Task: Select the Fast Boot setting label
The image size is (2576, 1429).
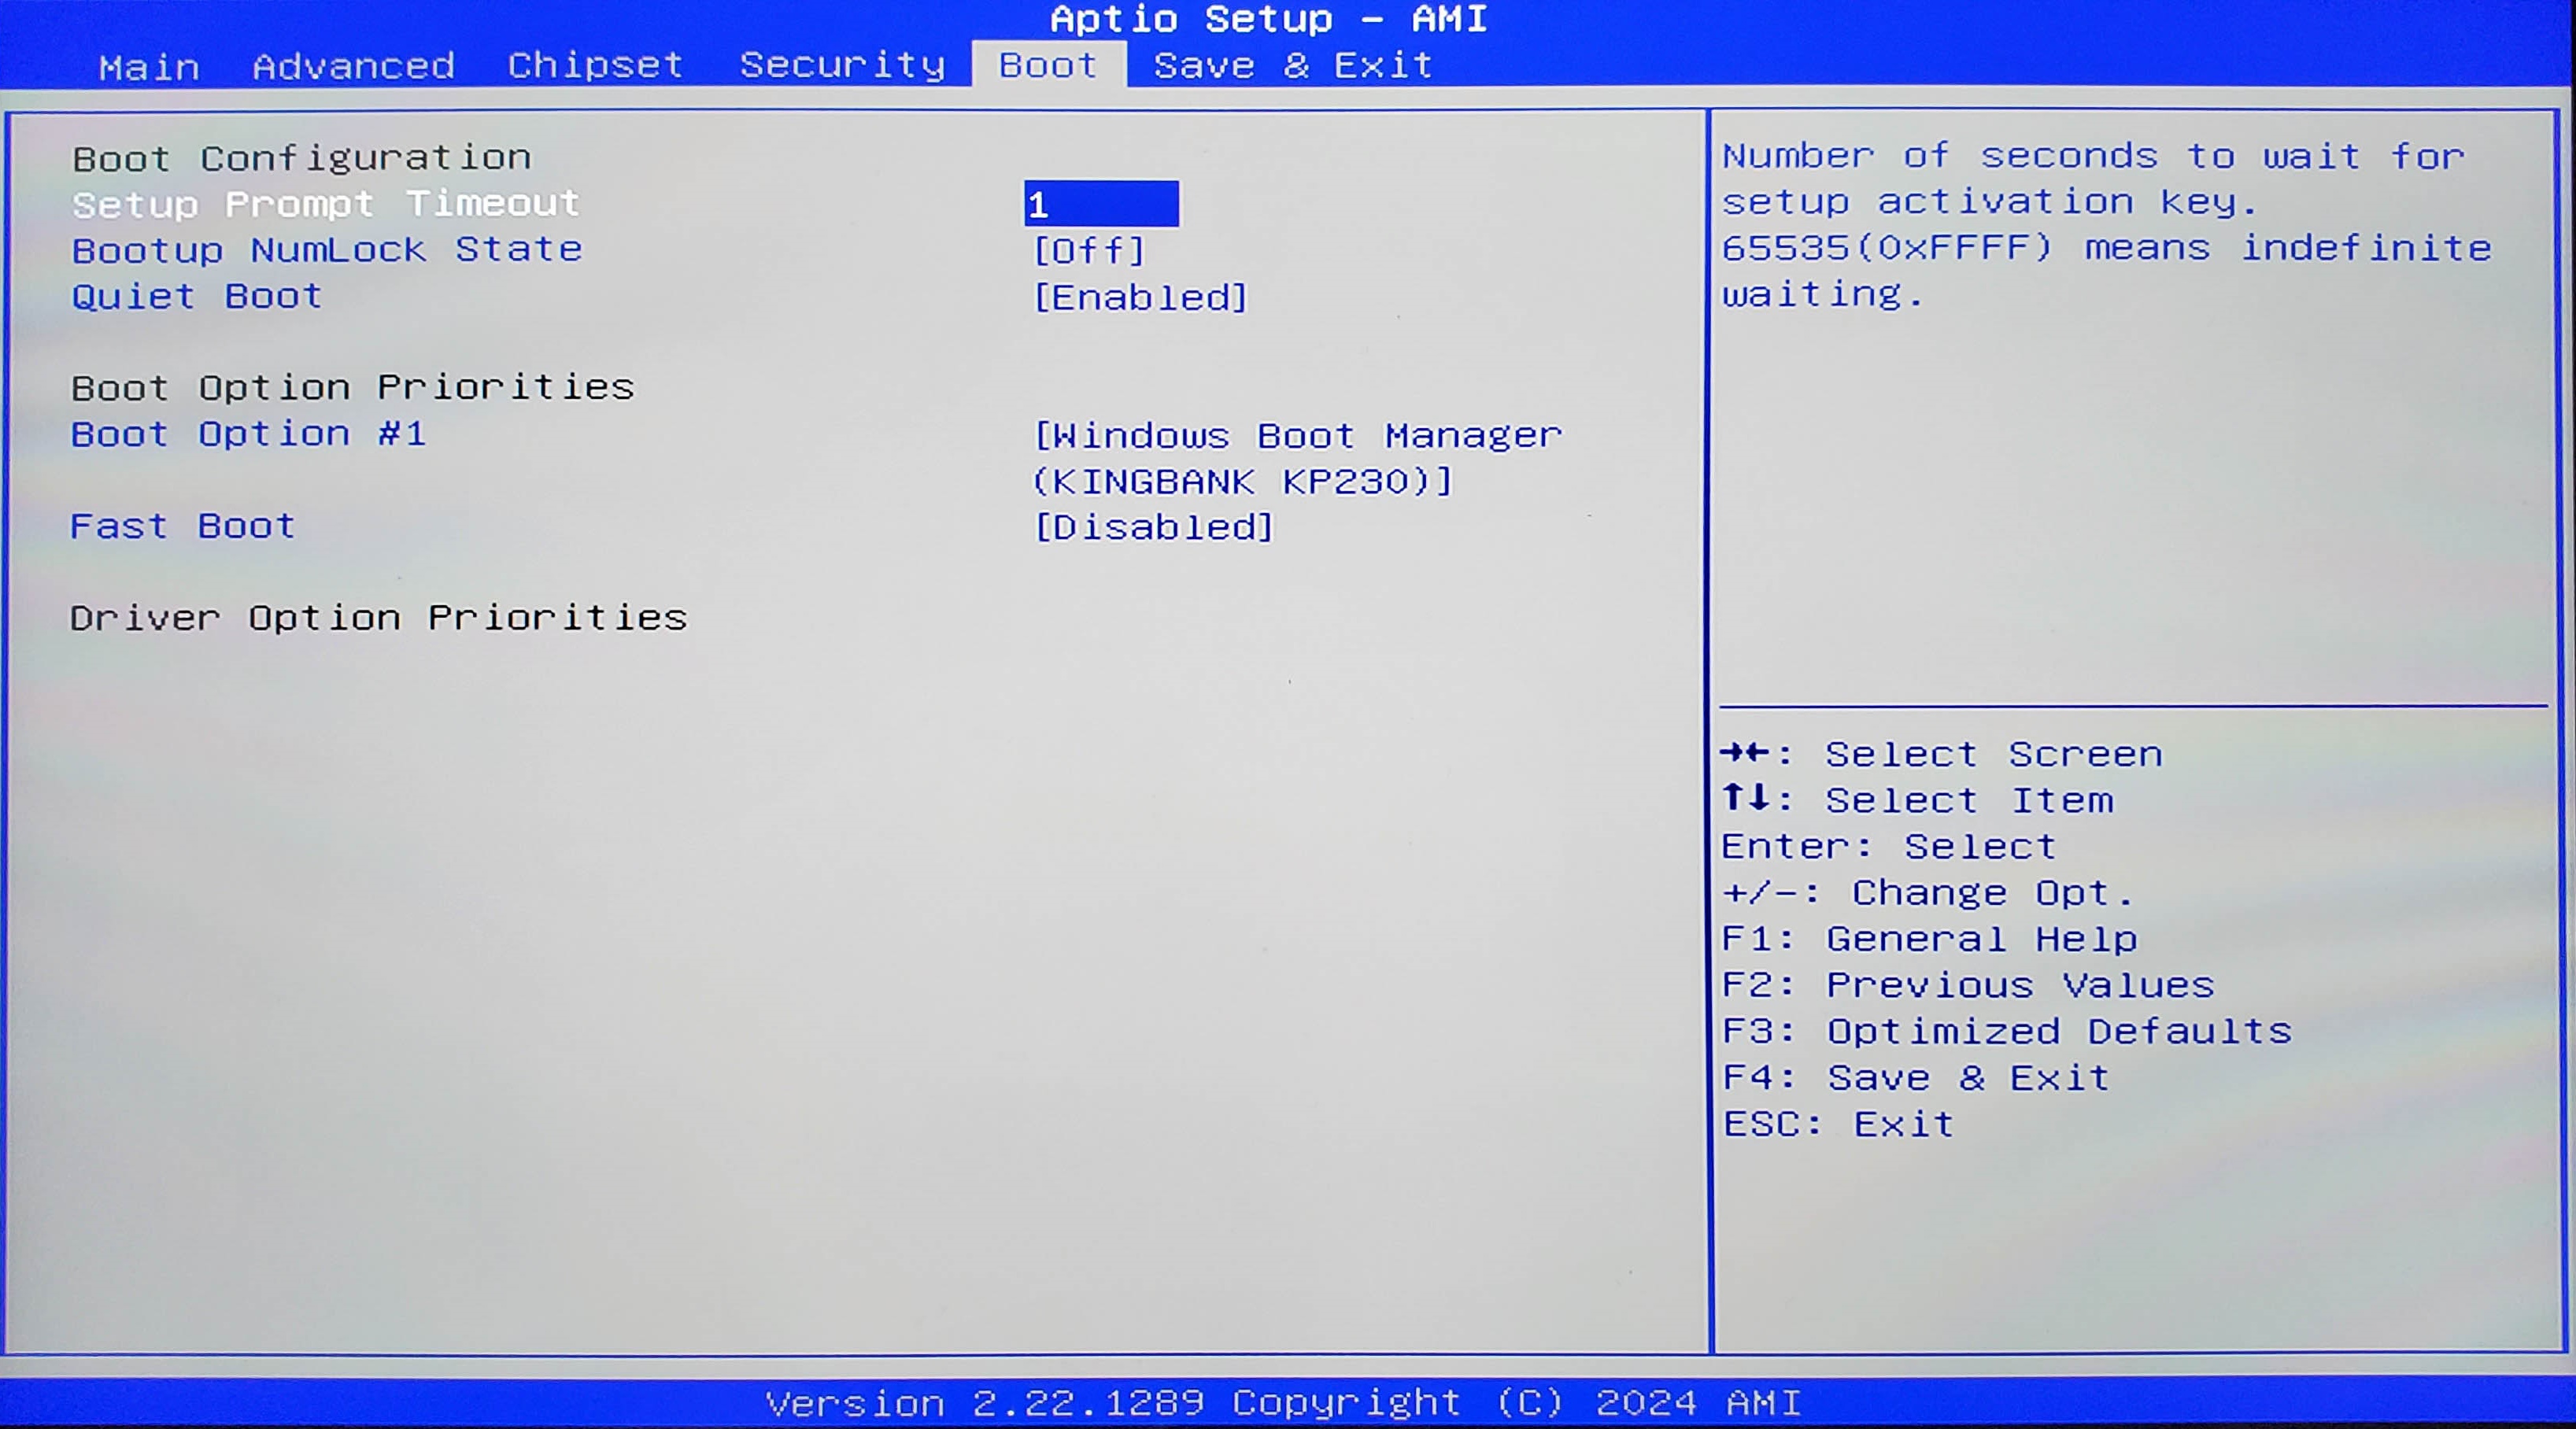Action: [x=182, y=526]
